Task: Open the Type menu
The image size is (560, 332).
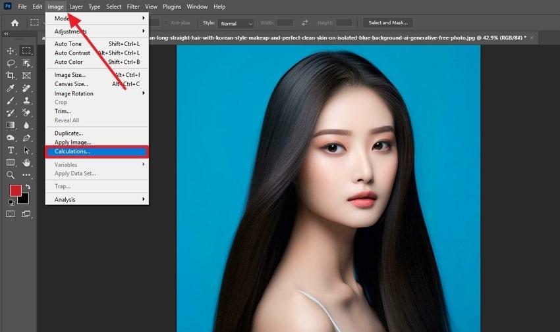Action: [94, 7]
